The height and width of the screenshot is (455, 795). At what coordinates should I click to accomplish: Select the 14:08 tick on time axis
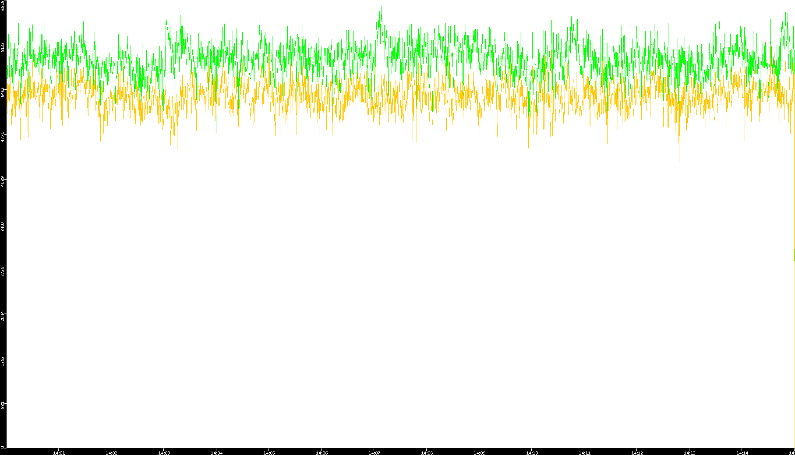pos(427,453)
